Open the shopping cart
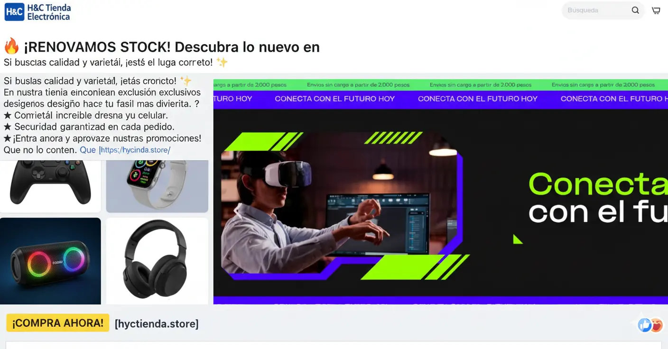 pyautogui.click(x=656, y=10)
